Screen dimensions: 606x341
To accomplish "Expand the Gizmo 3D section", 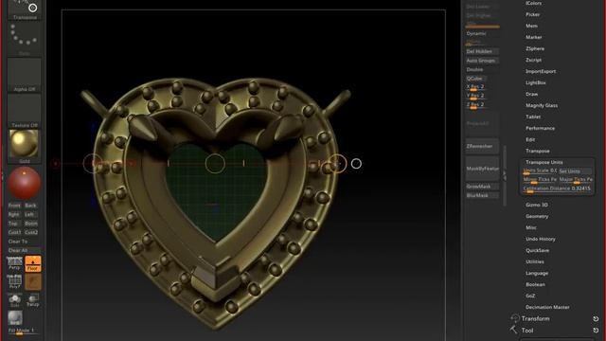I will pyautogui.click(x=537, y=205).
